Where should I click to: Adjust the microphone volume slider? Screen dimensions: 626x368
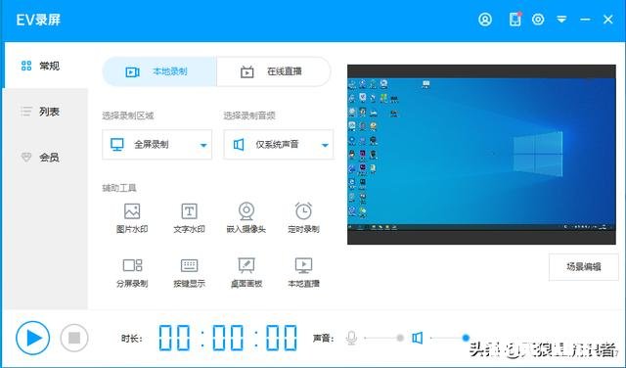point(384,338)
